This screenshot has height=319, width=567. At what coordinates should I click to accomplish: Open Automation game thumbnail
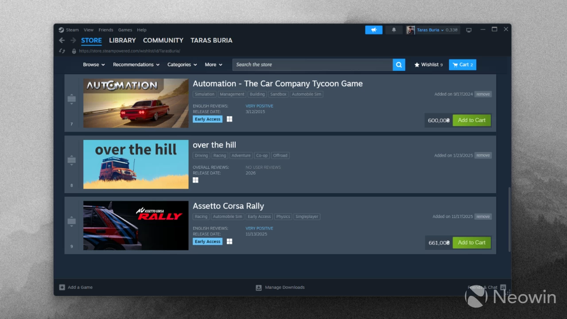pos(136,103)
